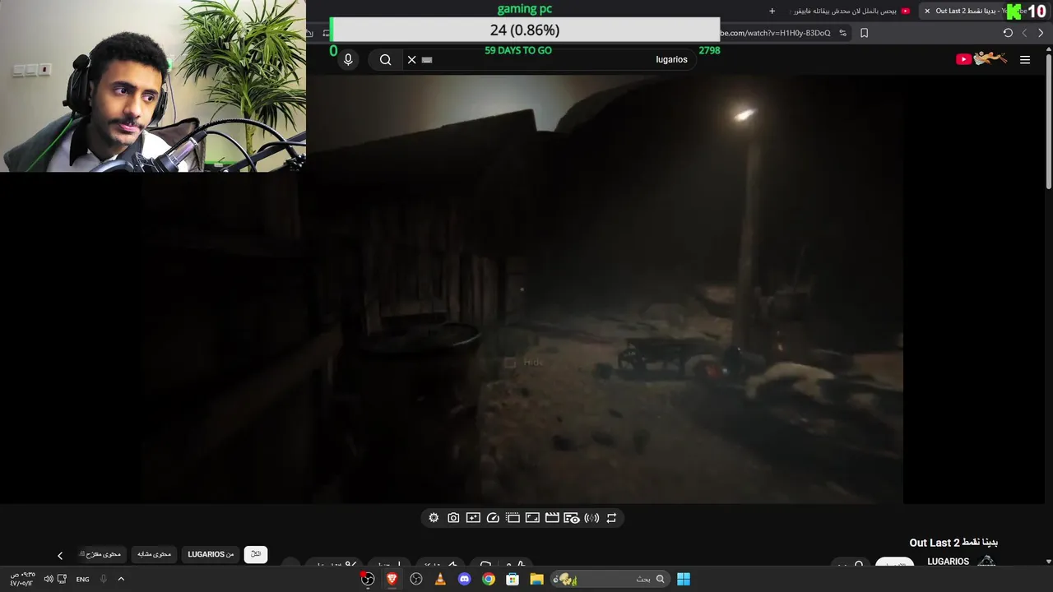This screenshot has height=592, width=1053.
Task: Reload the page in the browser
Action: [x=1008, y=33]
